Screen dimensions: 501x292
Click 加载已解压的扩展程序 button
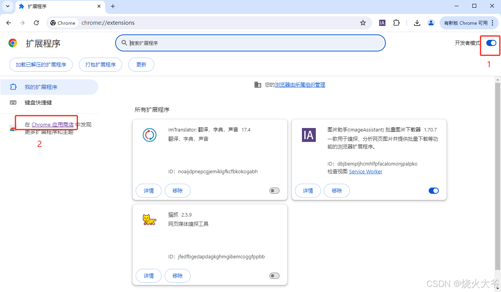pyautogui.click(x=41, y=65)
